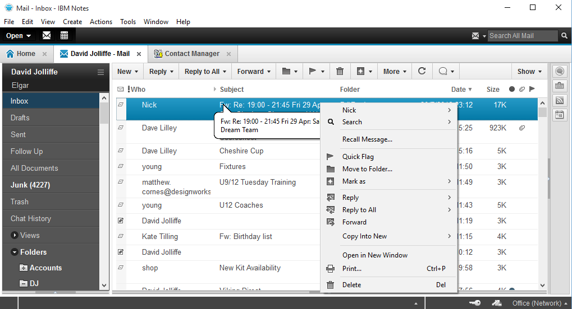Open the Mail shortcut icon in top bar
572x309 pixels.
[x=47, y=35]
